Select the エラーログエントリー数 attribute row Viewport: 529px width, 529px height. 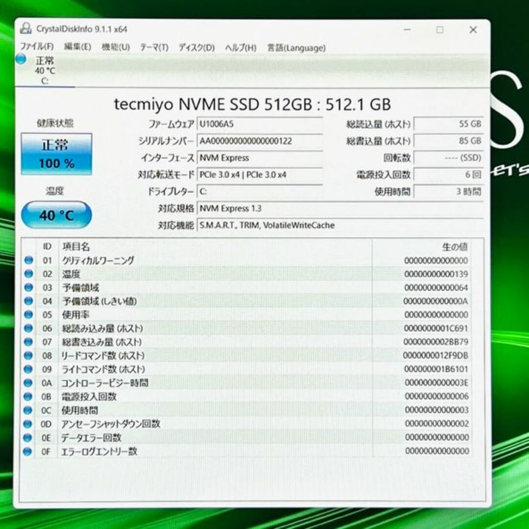click(246, 451)
